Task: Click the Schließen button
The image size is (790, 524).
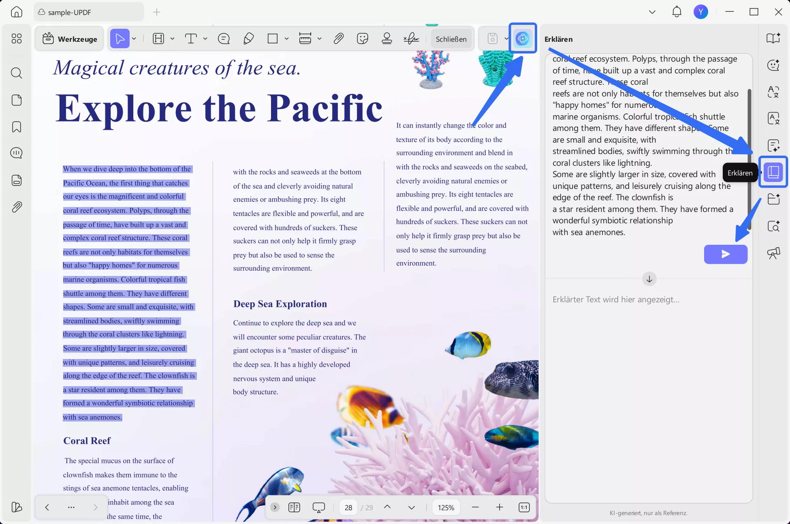Action: 451,39
